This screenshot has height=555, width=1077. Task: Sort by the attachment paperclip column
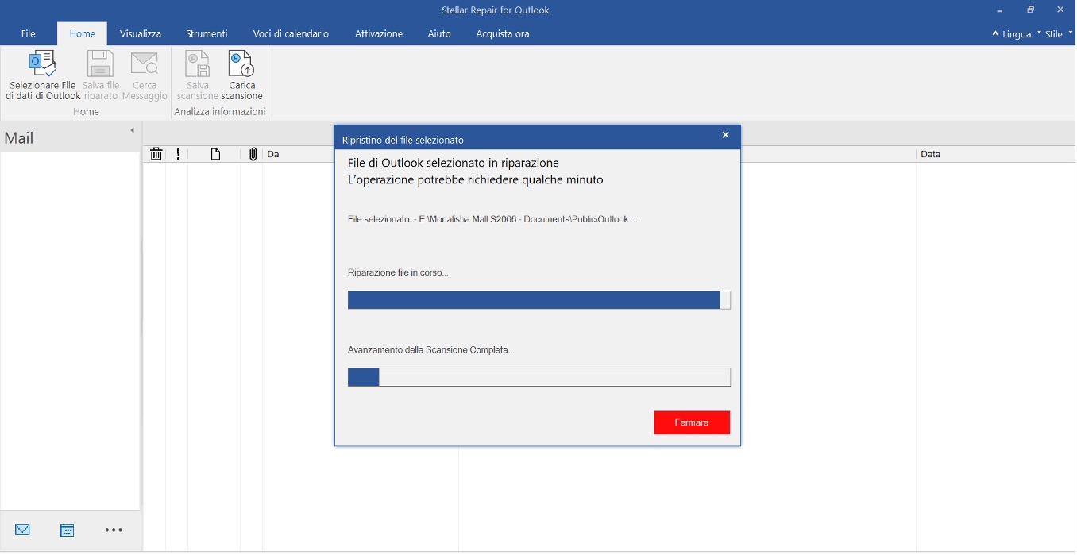[x=253, y=154]
